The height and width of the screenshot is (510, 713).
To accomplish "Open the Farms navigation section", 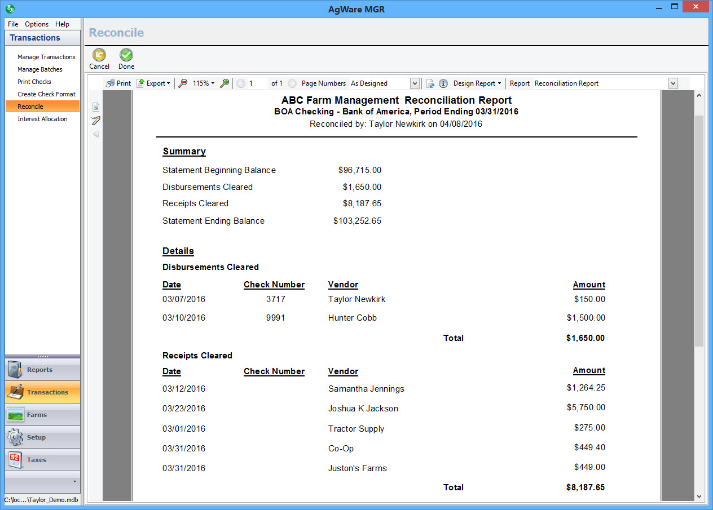I will click(x=42, y=415).
